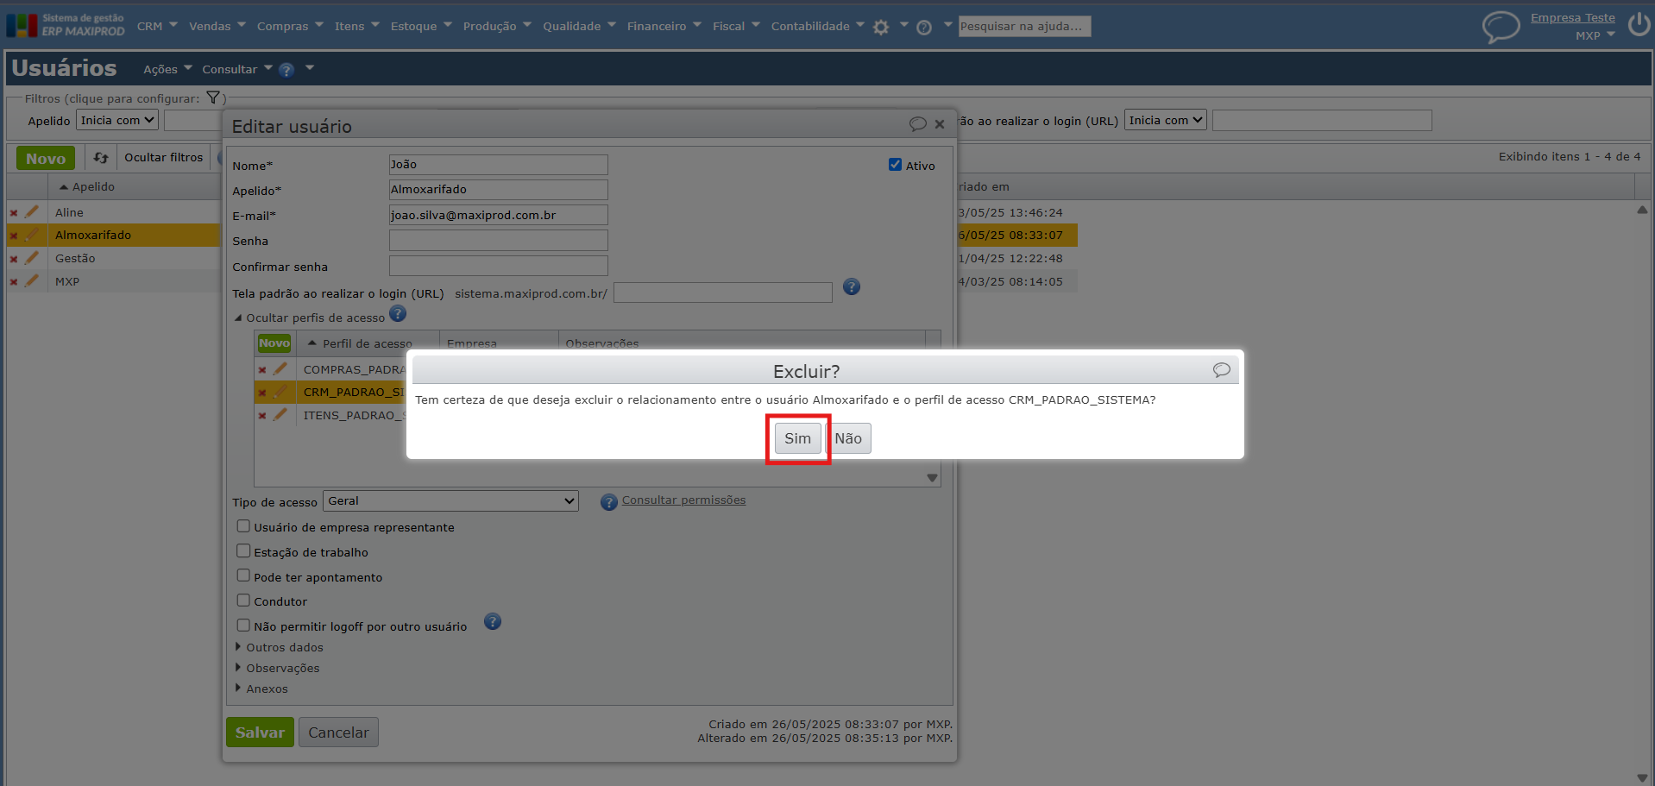Open login URL filter operator dropdown
The image size is (1655, 786).
click(x=1165, y=121)
